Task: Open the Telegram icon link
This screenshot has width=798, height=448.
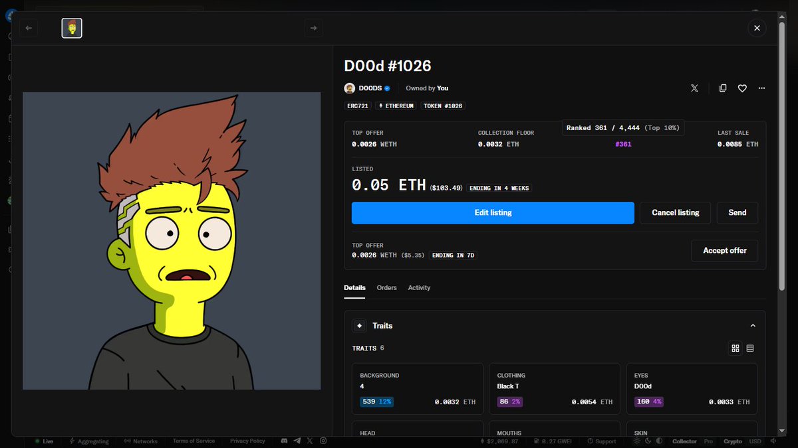Action: (x=297, y=441)
